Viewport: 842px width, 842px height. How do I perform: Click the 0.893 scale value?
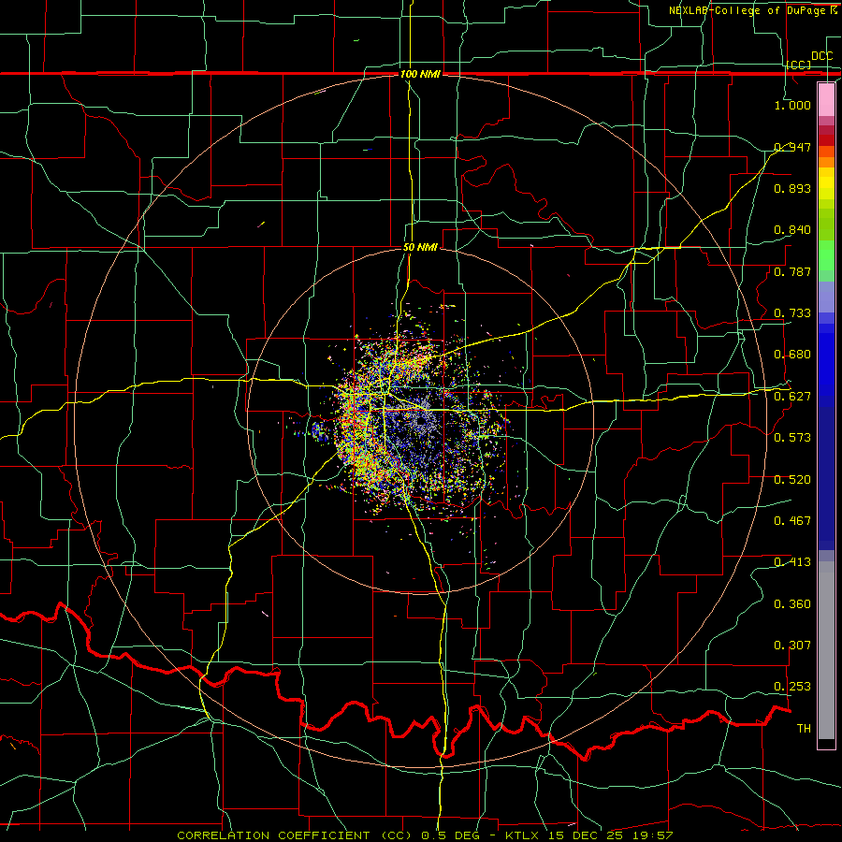[792, 188]
